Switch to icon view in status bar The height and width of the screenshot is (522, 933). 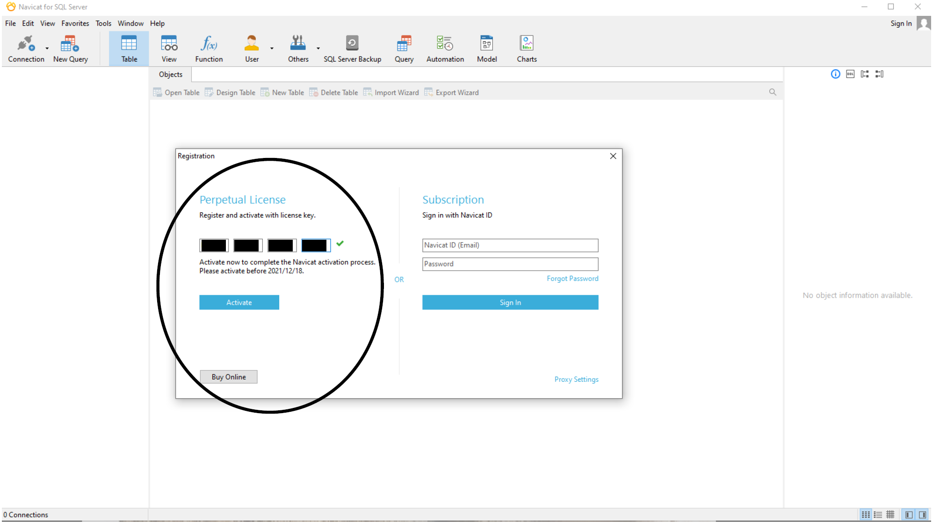pyautogui.click(x=866, y=515)
